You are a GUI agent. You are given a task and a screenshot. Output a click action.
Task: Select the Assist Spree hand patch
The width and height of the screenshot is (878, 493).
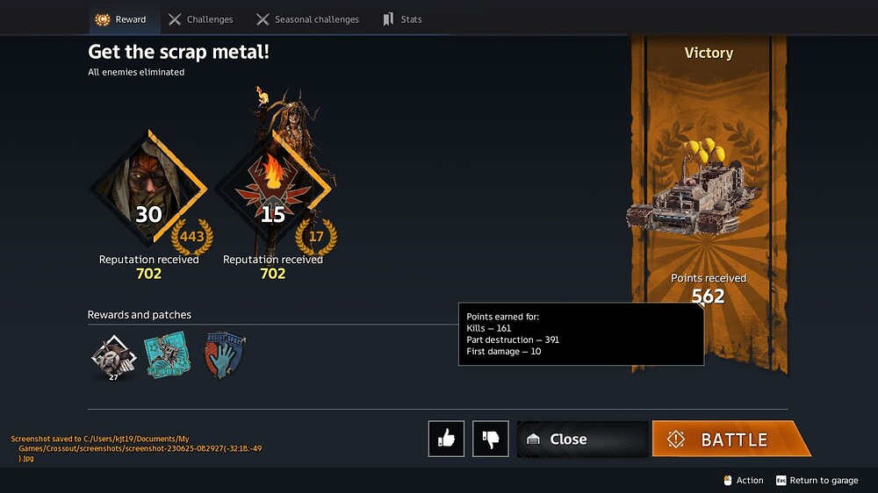pyautogui.click(x=225, y=354)
